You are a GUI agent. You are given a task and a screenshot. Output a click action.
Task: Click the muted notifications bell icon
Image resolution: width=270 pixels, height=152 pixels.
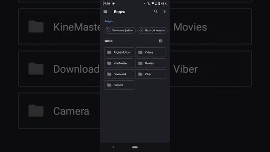[148, 3]
